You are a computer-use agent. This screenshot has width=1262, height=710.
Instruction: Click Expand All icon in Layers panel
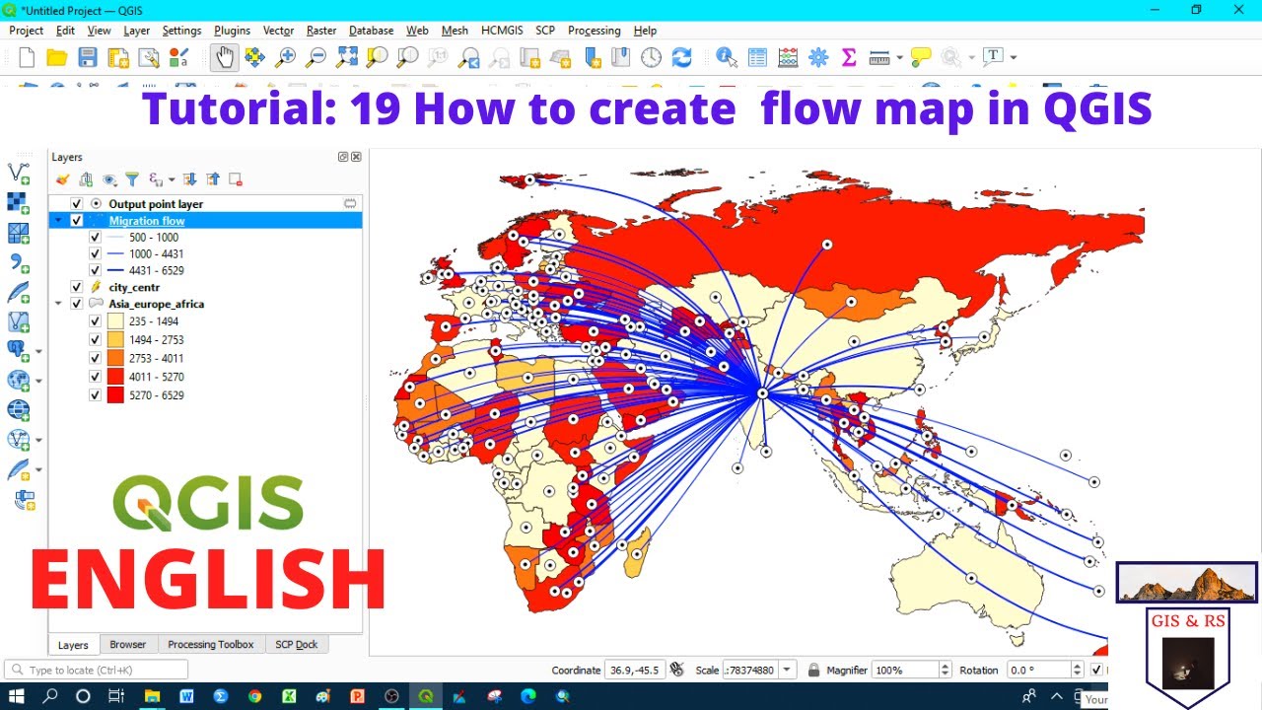tap(189, 179)
